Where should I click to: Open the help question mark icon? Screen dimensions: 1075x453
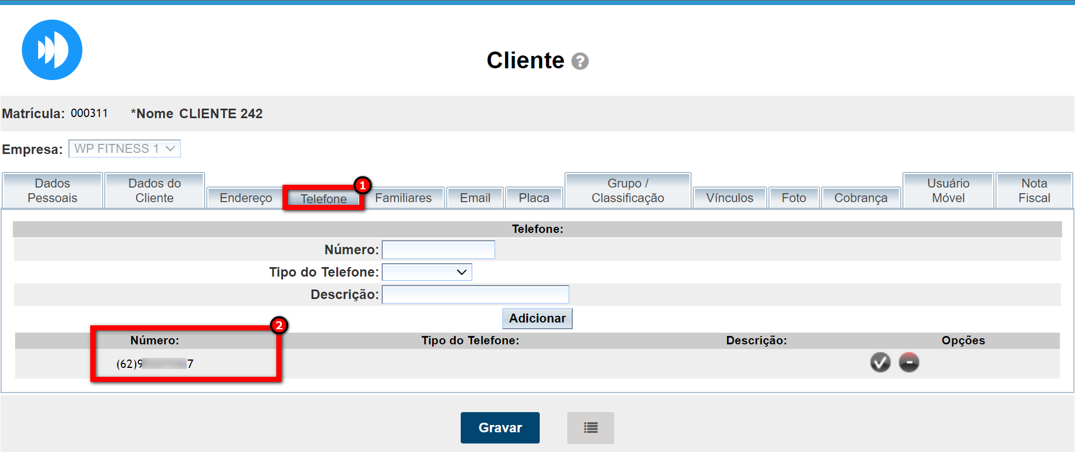click(x=580, y=61)
